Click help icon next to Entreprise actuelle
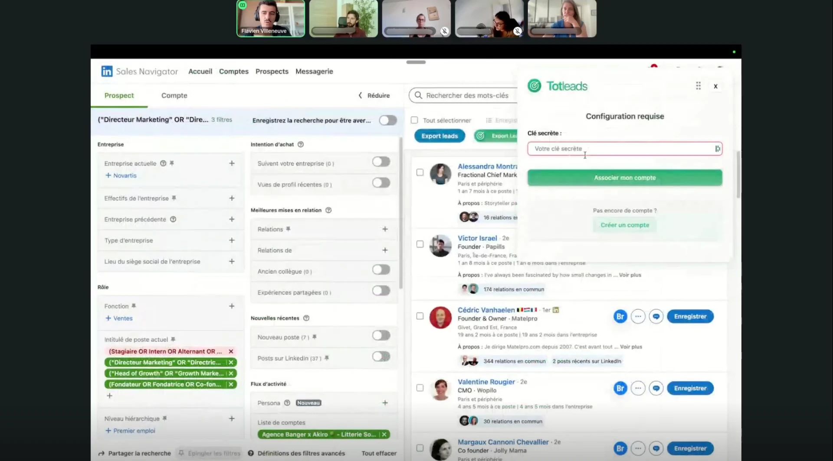This screenshot has width=833, height=461. point(163,163)
